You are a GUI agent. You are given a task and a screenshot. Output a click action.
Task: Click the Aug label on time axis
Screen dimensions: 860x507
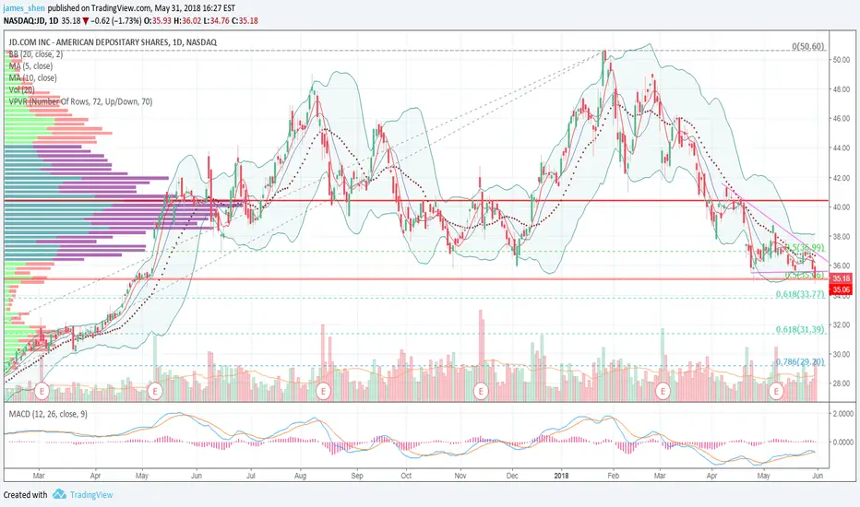point(300,476)
